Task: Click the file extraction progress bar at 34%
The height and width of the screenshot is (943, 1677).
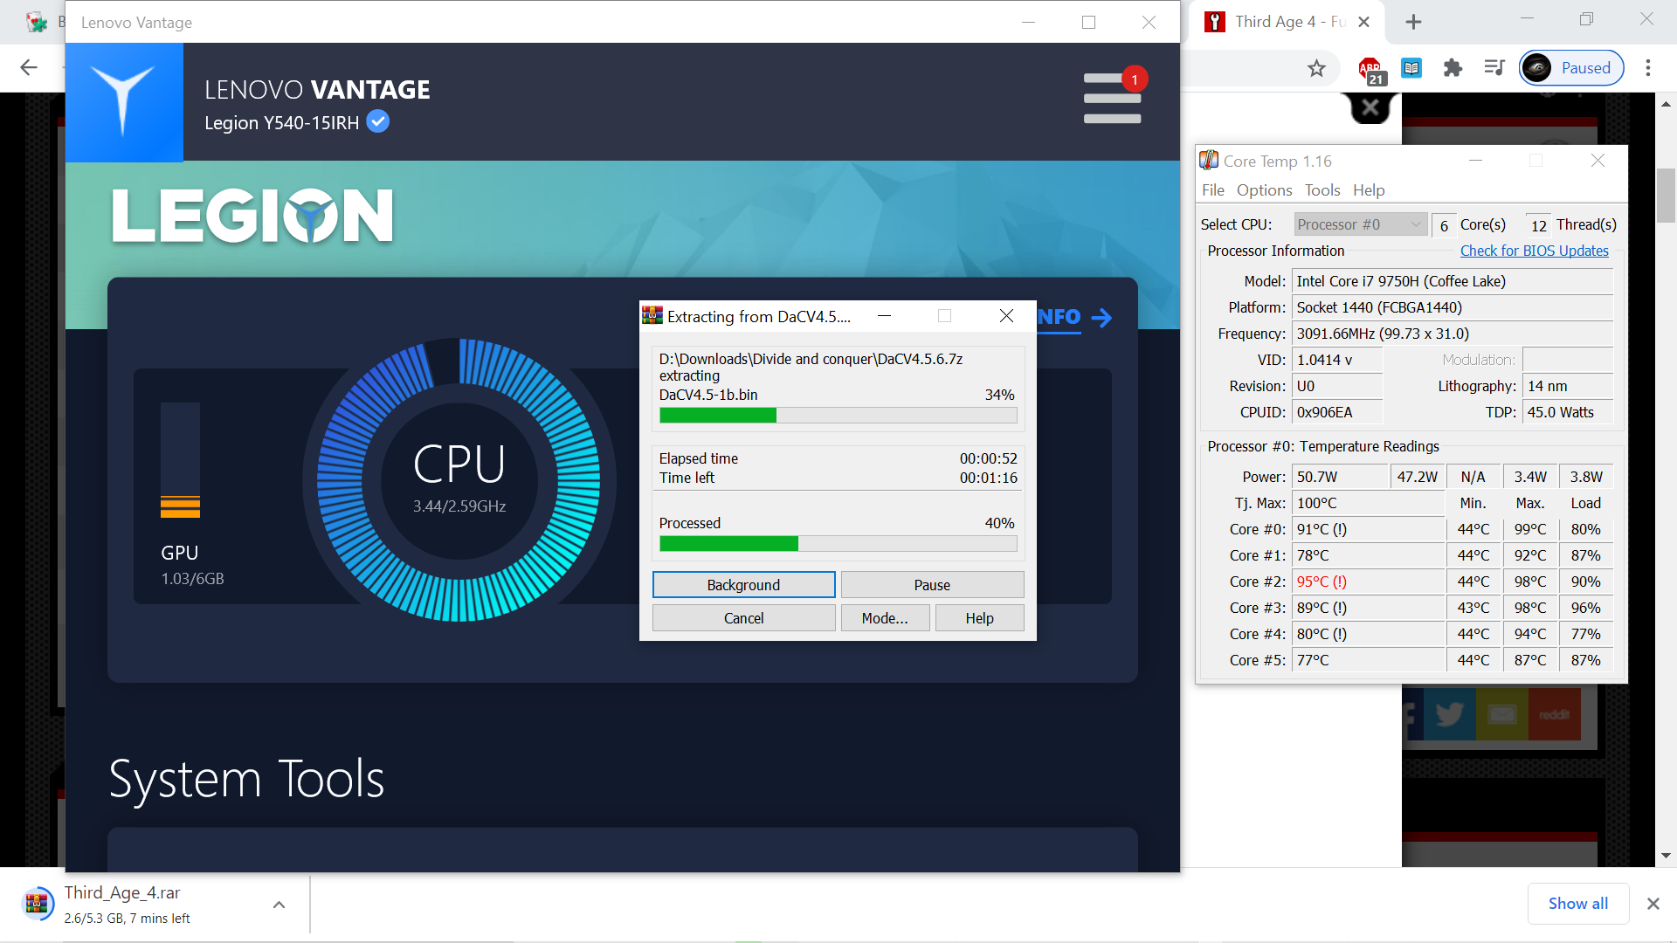Action: (x=838, y=416)
